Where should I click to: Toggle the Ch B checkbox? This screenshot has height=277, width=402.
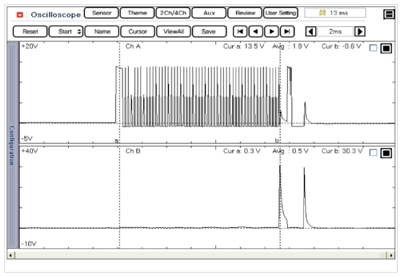tap(374, 153)
